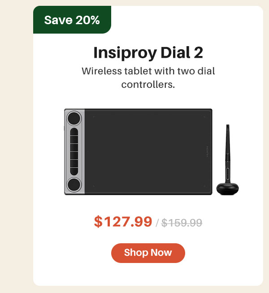Screen dimensions: 269x293
Task: Click the top dial controller on the tablet
Action: pyautogui.click(x=74, y=118)
